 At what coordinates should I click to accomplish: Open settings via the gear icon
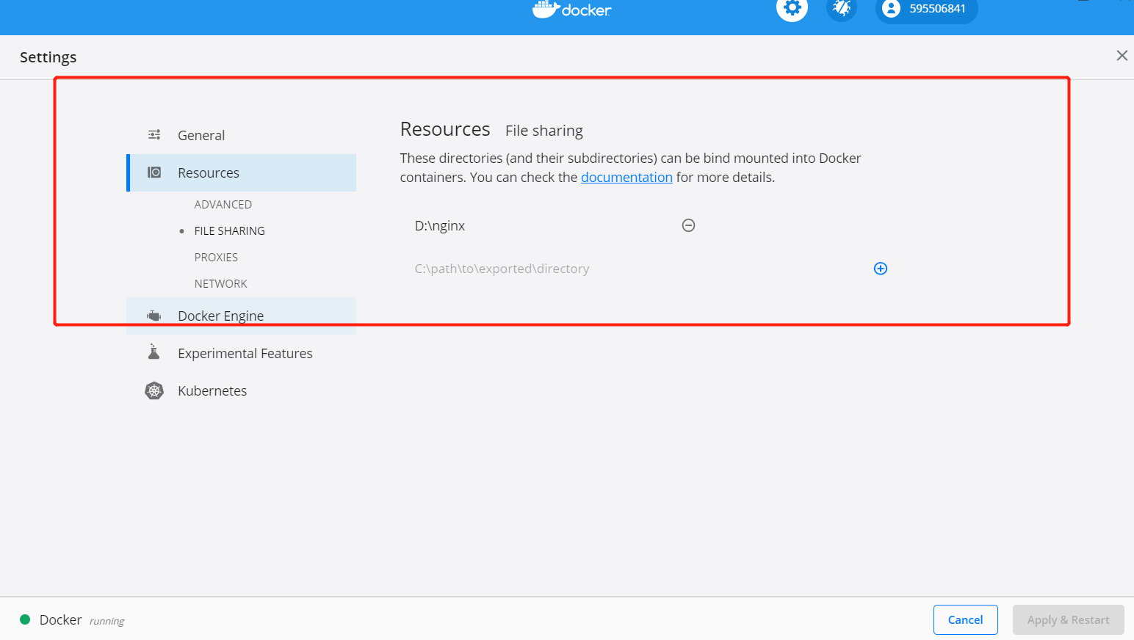click(x=792, y=8)
